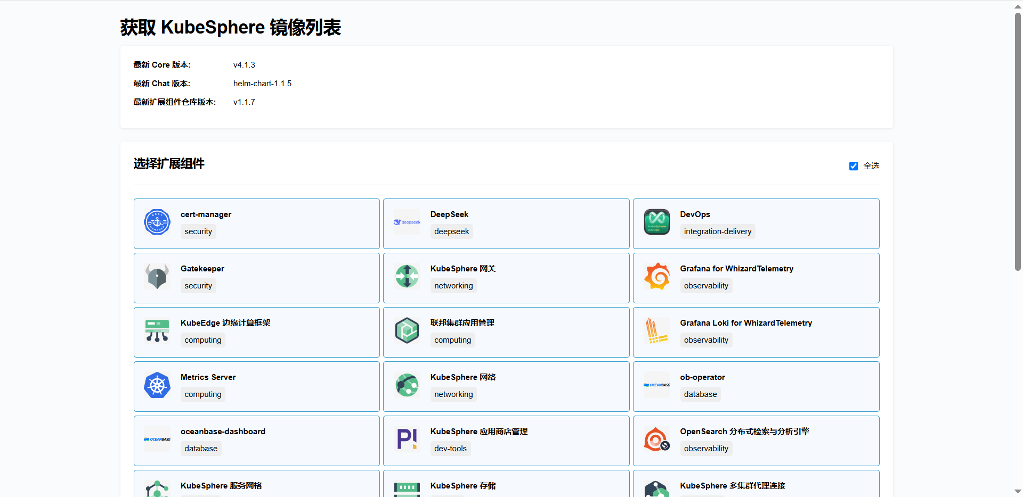1023x497 pixels.
Task: Click the v1.1.7 repository version value
Action: pyautogui.click(x=244, y=102)
